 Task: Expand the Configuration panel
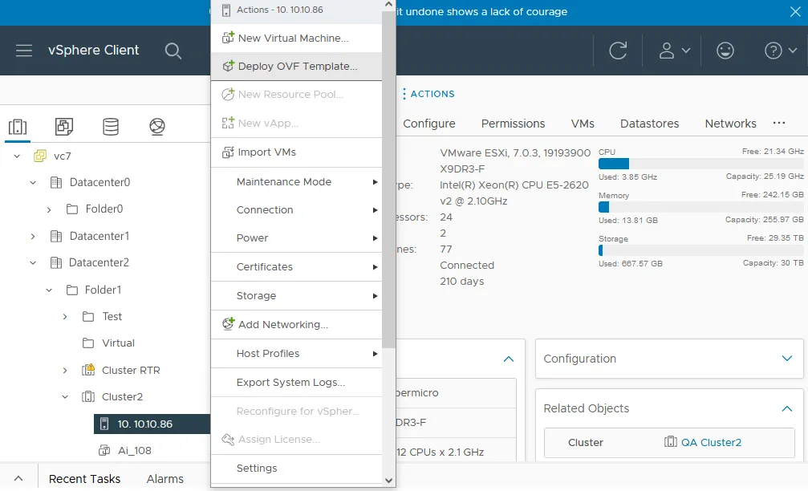pos(786,359)
